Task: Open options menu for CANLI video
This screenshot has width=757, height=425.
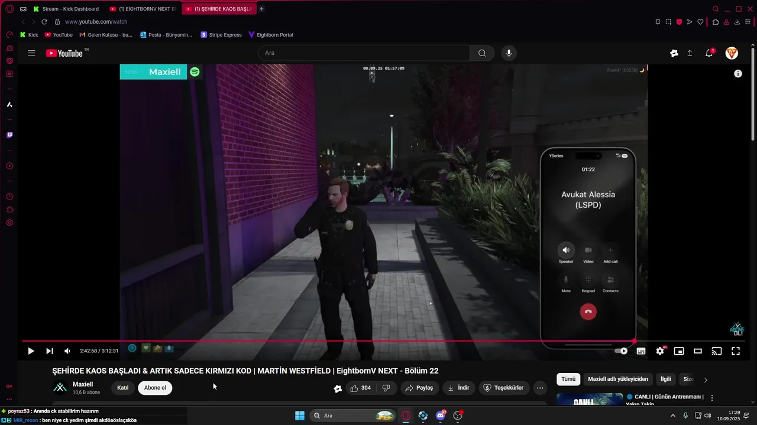Action: click(x=712, y=398)
